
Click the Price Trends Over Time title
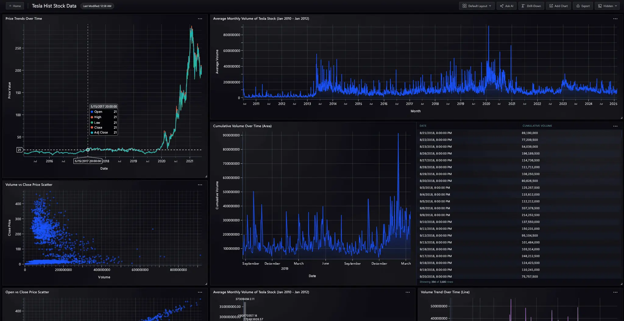pos(24,19)
